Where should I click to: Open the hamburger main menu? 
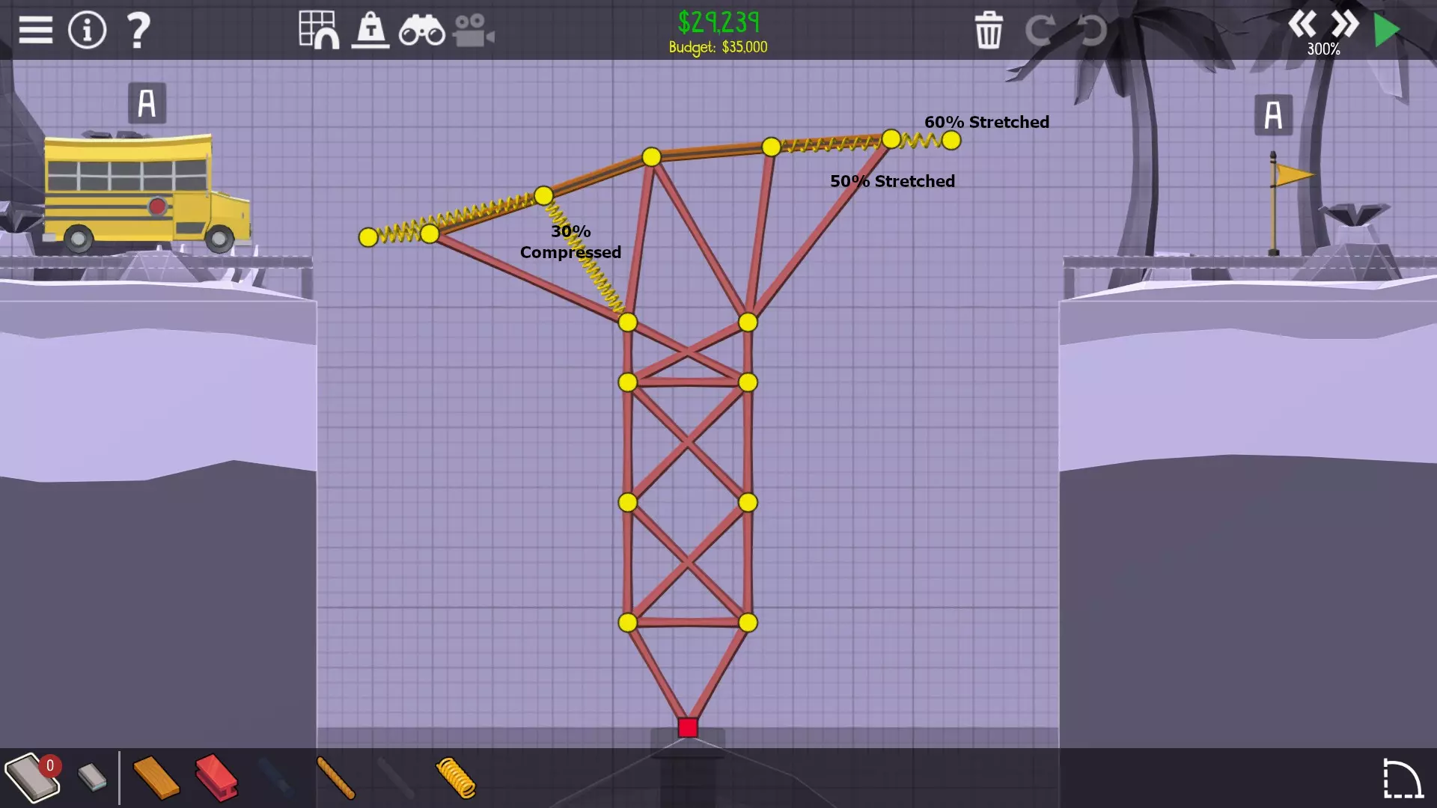pyautogui.click(x=35, y=31)
